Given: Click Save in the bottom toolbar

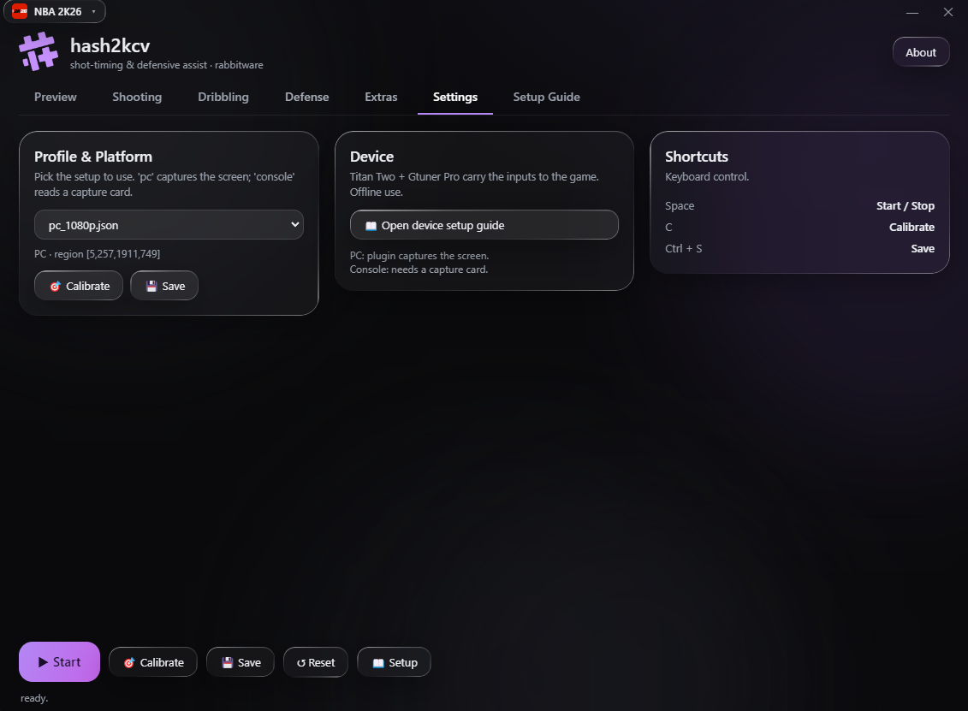Looking at the screenshot, I should coord(241,662).
